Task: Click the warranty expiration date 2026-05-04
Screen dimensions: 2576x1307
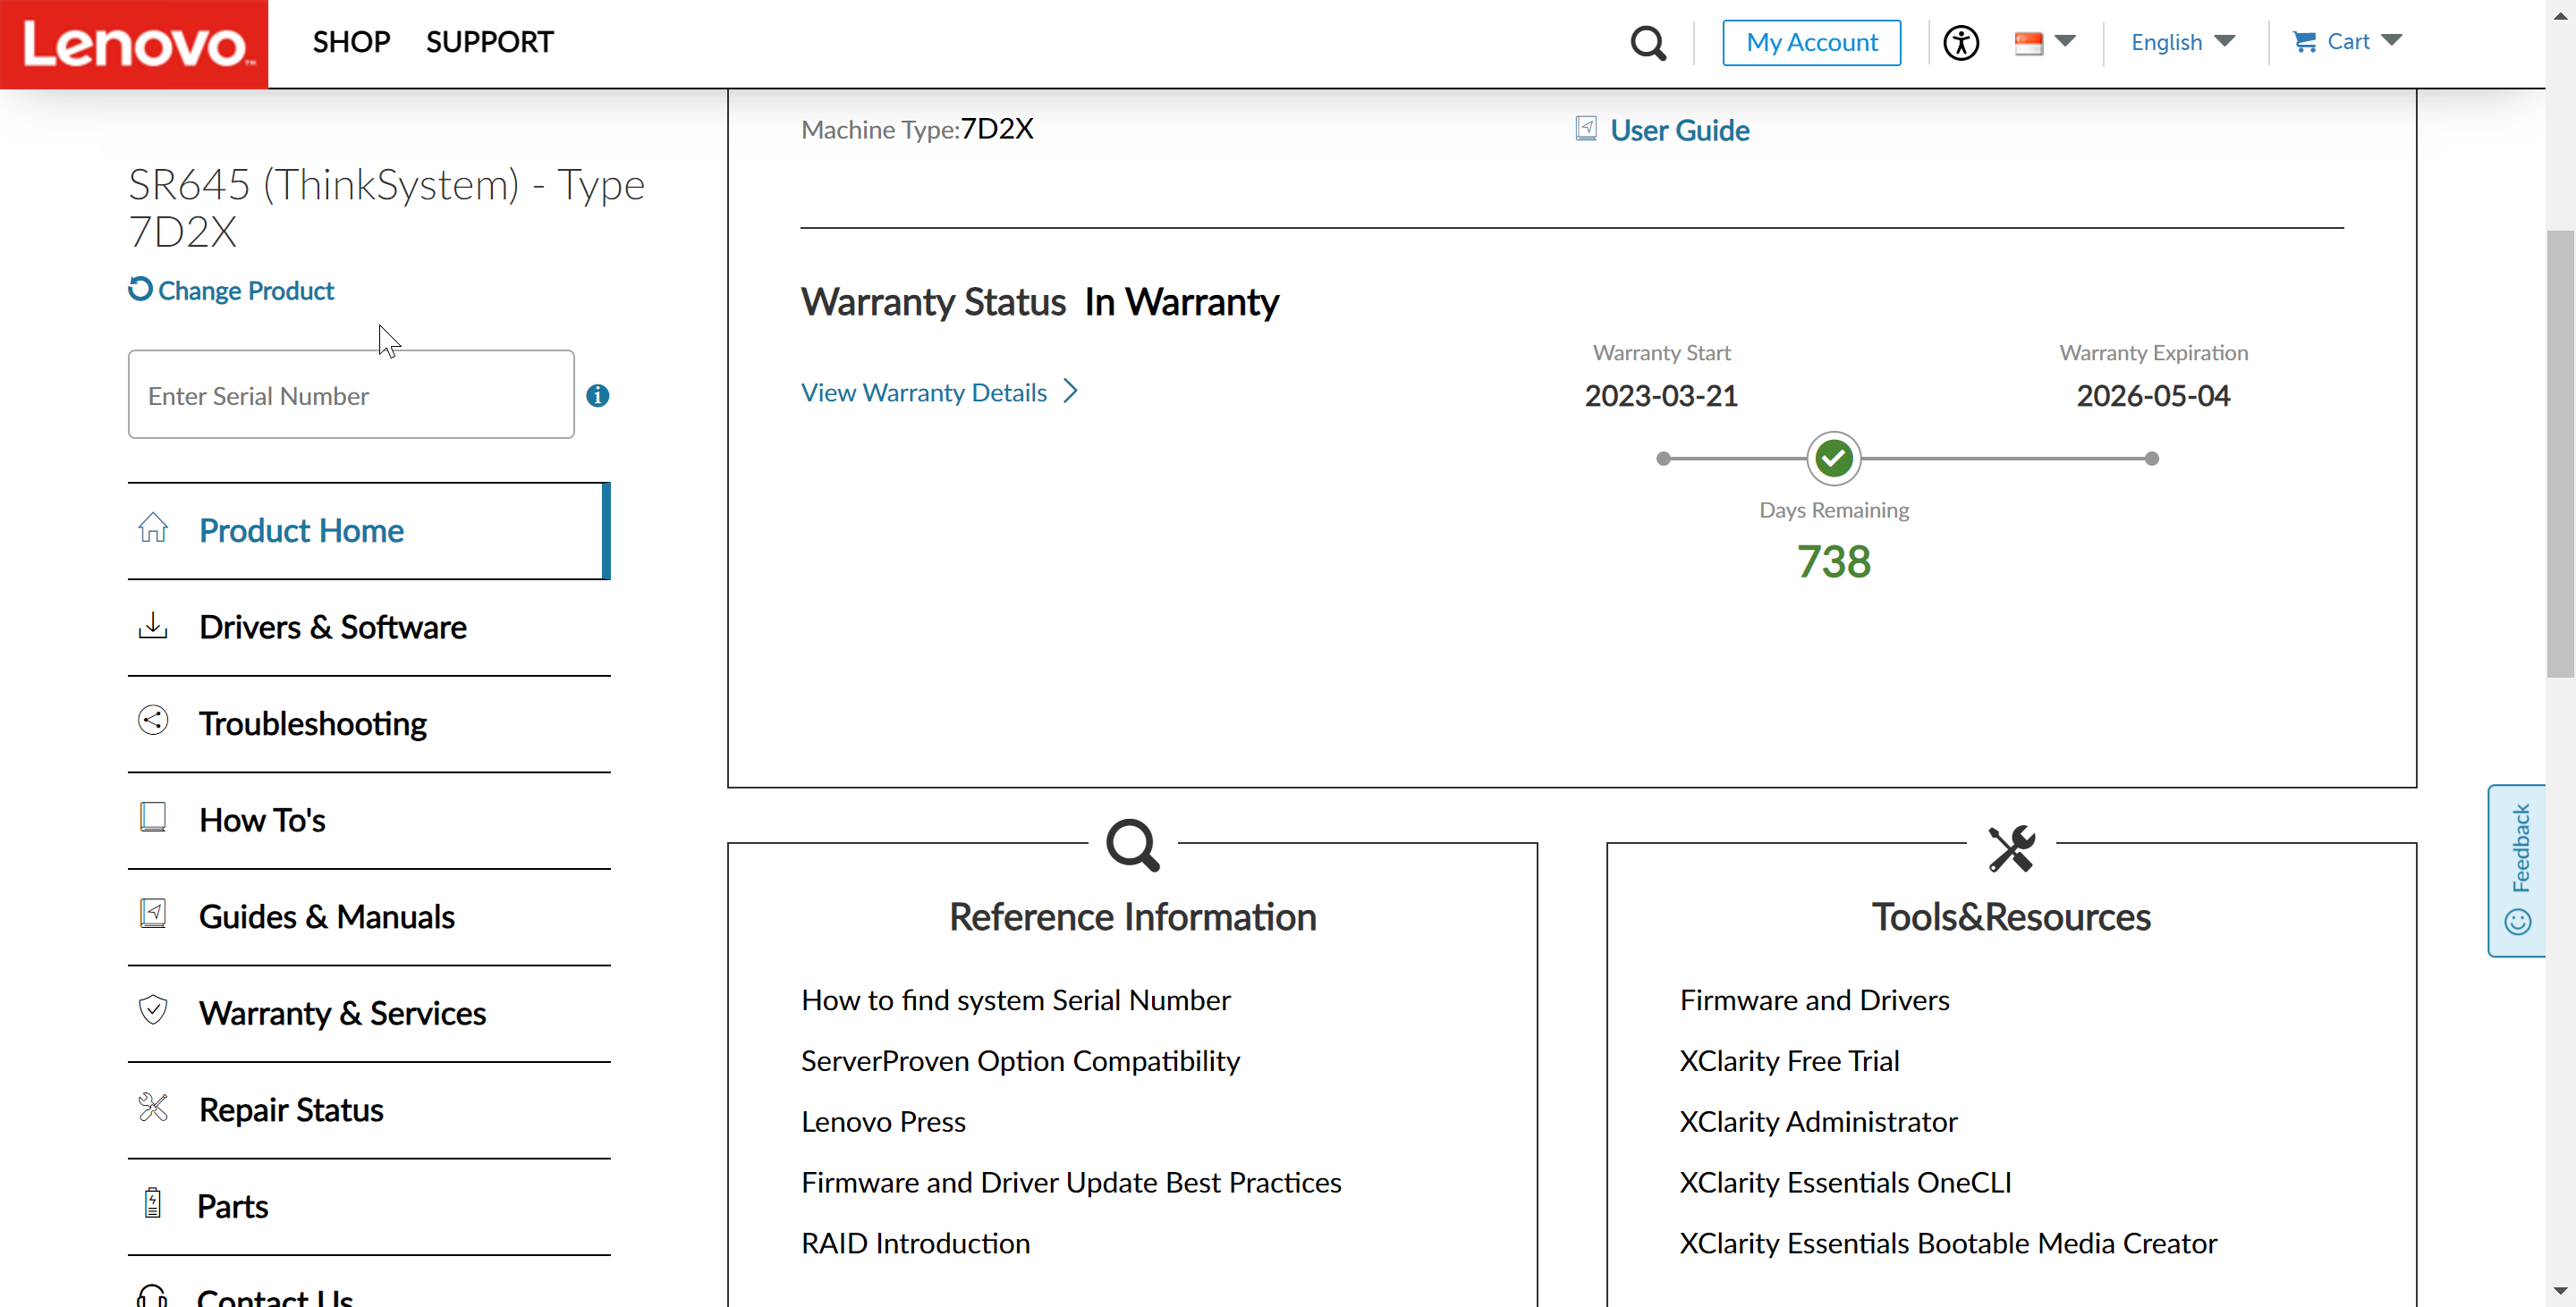Action: tap(2152, 396)
